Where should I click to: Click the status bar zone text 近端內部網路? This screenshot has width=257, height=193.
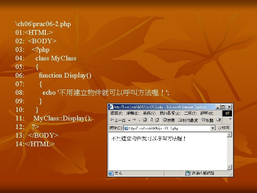click(203, 173)
